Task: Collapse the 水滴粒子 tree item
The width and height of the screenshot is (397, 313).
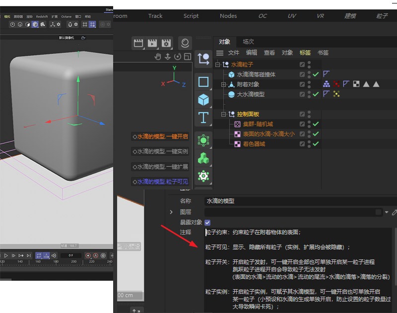Action: tap(217, 65)
